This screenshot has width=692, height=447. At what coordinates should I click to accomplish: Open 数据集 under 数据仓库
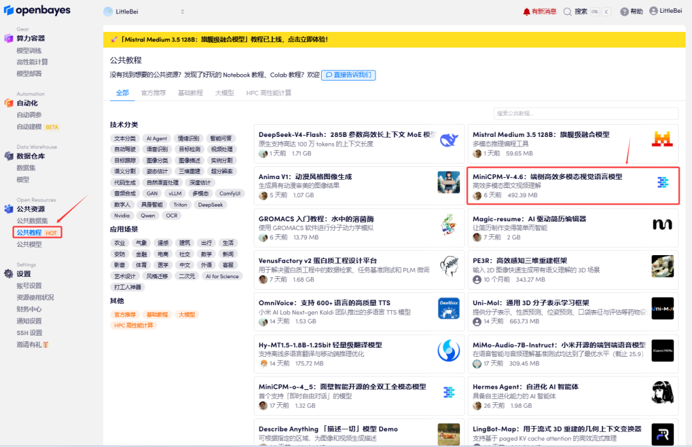pyautogui.click(x=26, y=168)
